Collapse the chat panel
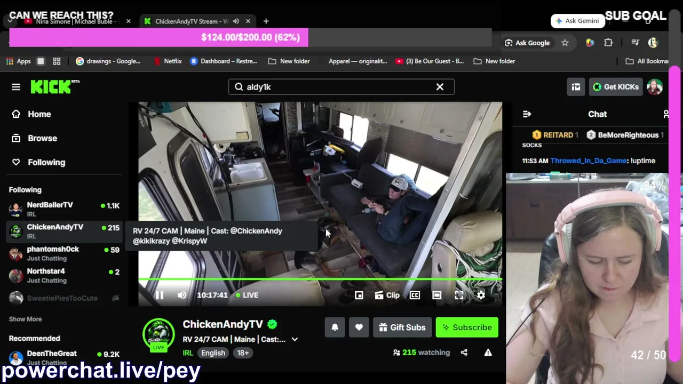 pyautogui.click(x=527, y=114)
